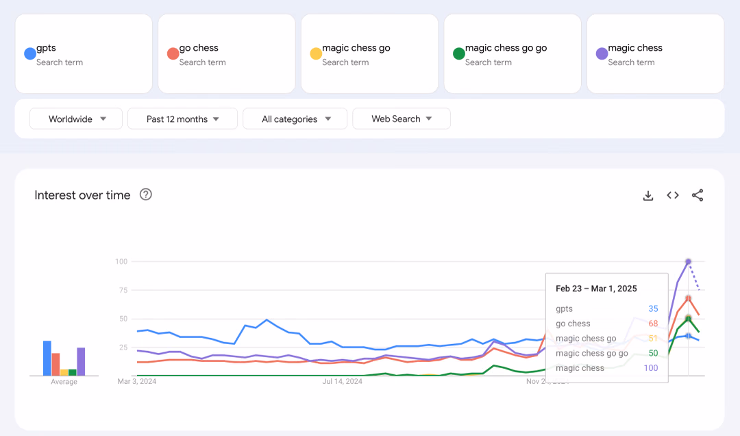Click the blue dot next to gpts

point(29,54)
